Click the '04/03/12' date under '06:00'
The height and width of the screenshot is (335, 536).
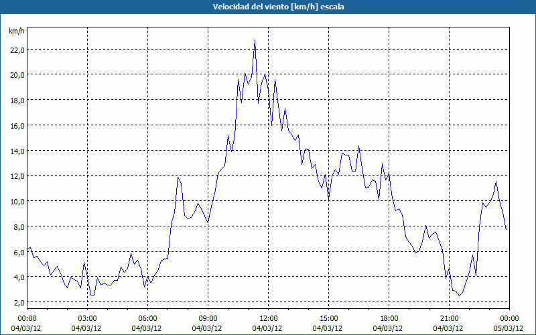click(x=147, y=328)
